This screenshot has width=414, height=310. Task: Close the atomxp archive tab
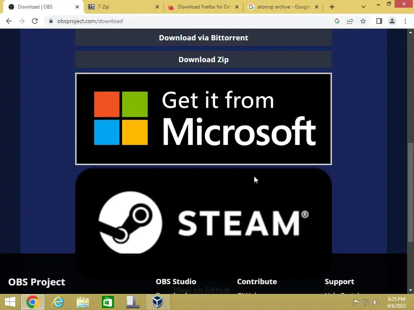(317, 7)
